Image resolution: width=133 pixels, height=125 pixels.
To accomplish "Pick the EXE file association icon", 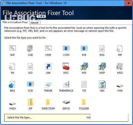I will (84, 48).
